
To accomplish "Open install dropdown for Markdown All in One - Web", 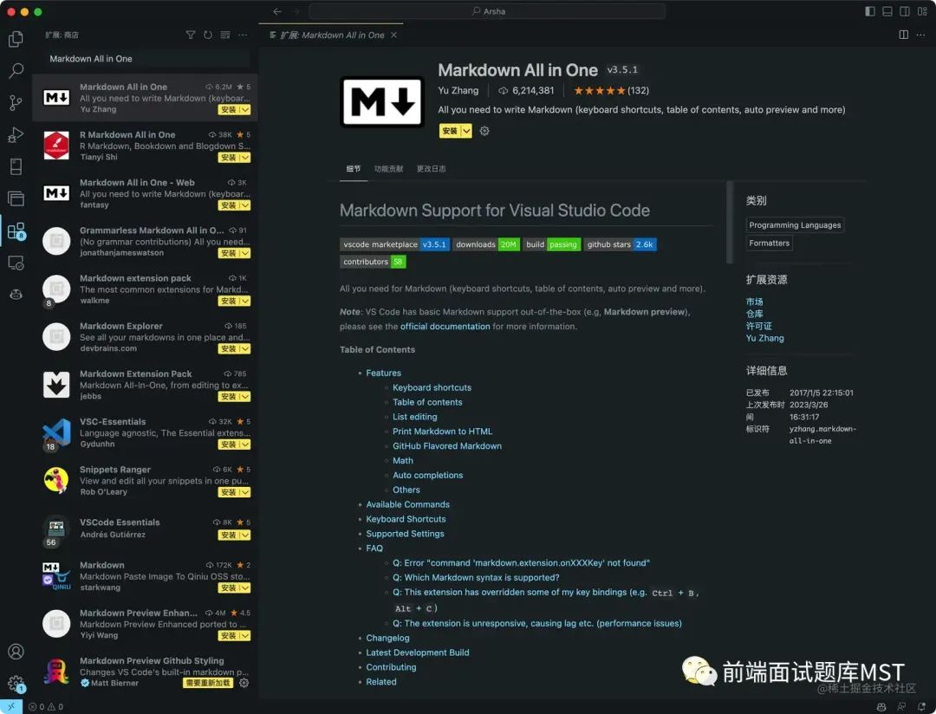I will coord(245,205).
